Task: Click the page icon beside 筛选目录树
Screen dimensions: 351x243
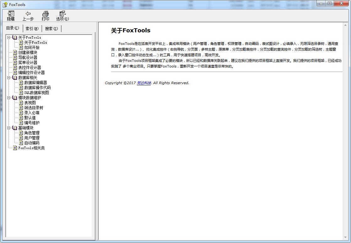Action: [21, 108]
